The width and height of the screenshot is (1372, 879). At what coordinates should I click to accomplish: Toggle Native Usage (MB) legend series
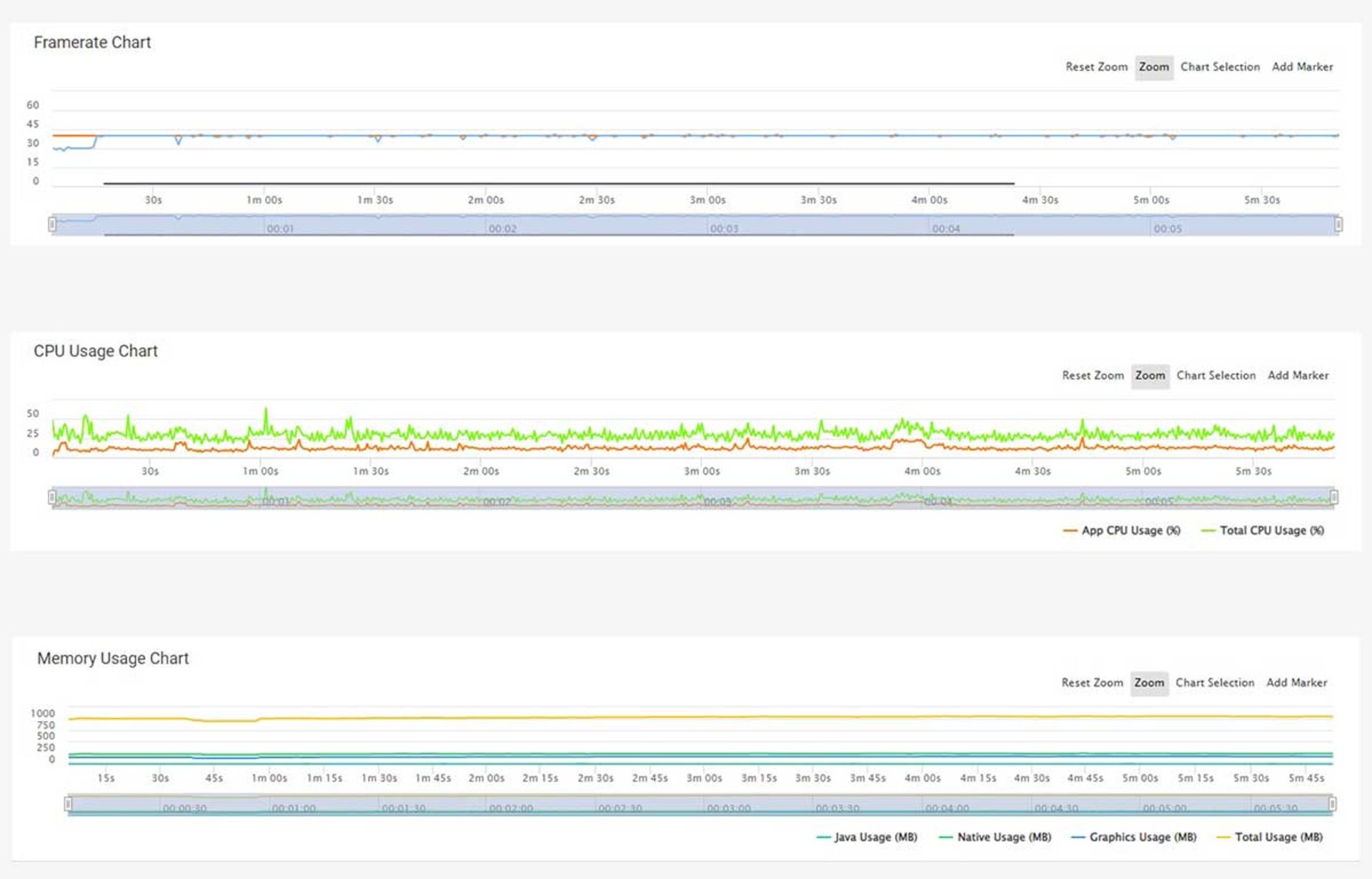(x=995, y=837)
